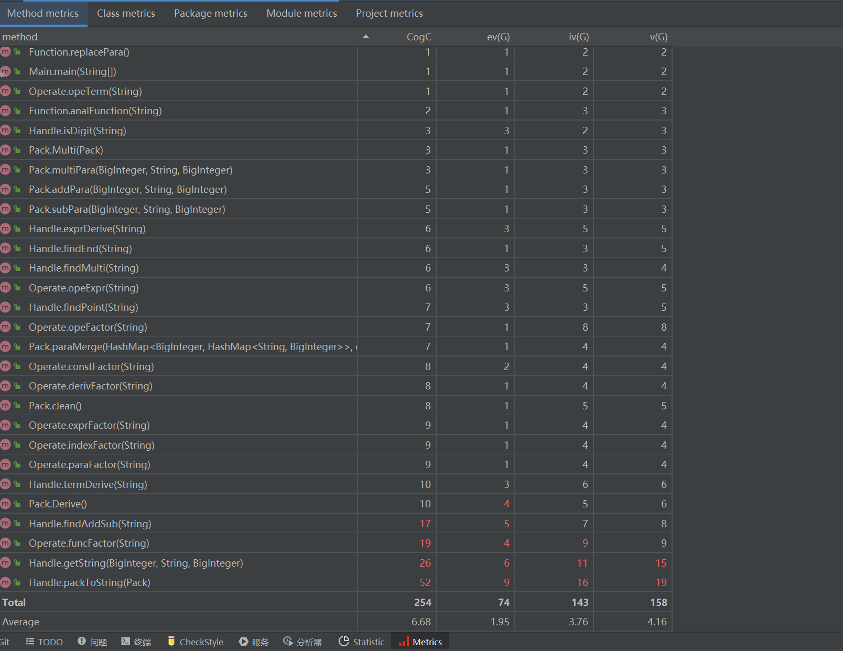Screen dimensions: 843x651
Task: Open the Package metrics tab
Action: point(211,14)
